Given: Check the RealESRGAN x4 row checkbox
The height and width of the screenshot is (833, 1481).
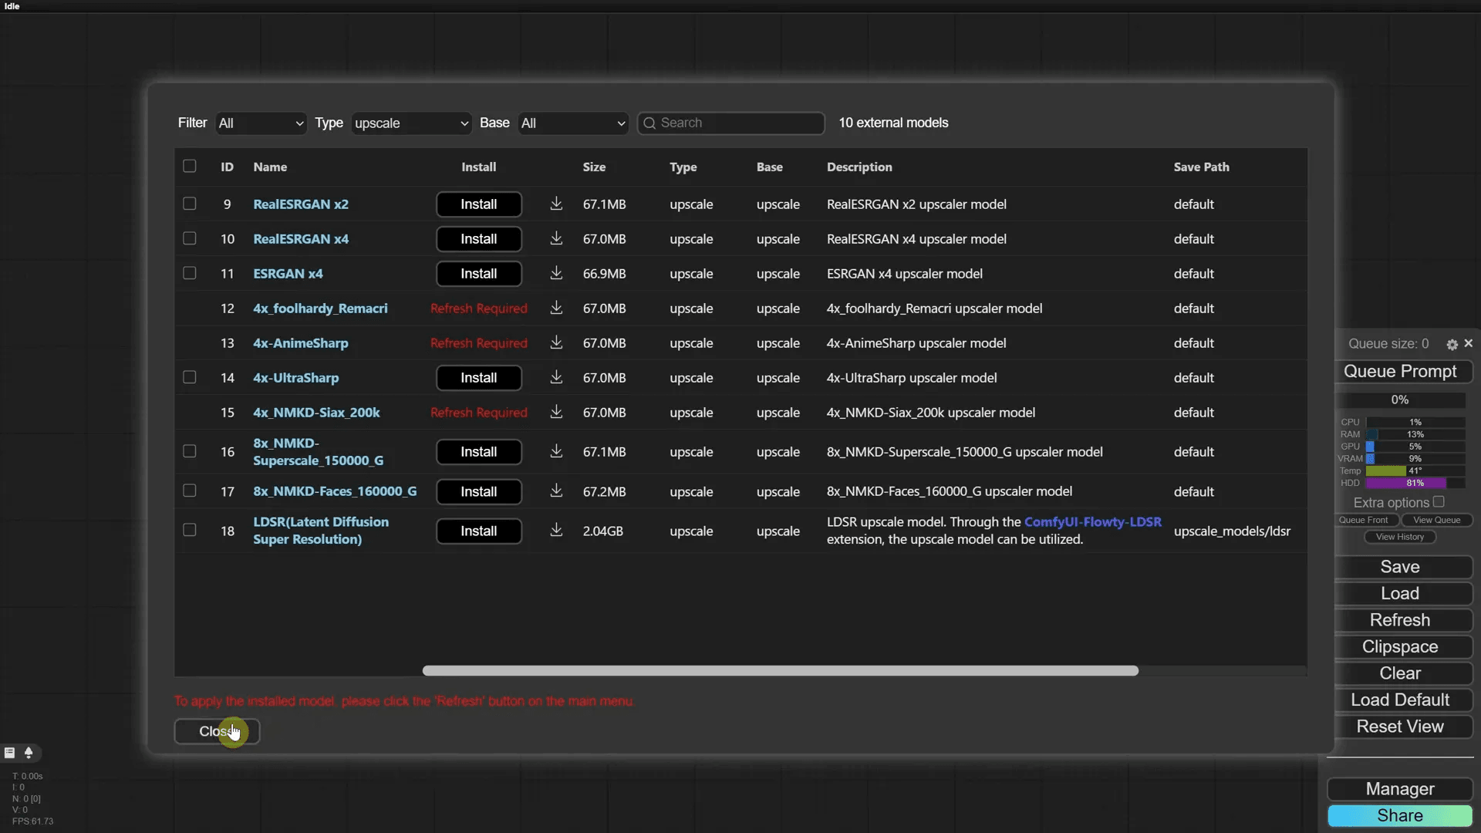Looking at the screenshot, I should point(189,238).
